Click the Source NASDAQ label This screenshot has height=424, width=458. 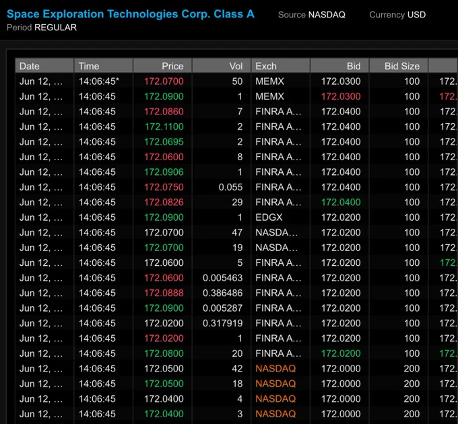click(312, 15)
